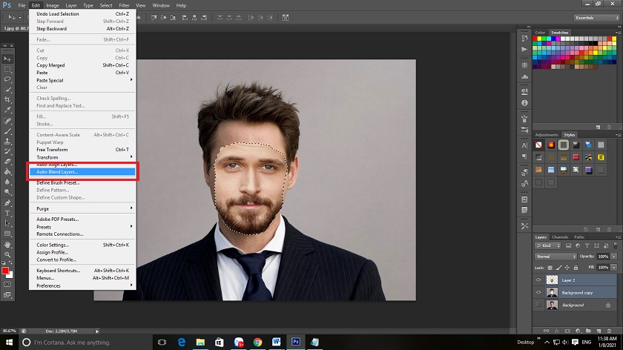
Task: Select the Path Selection tool
Action: 7,223
